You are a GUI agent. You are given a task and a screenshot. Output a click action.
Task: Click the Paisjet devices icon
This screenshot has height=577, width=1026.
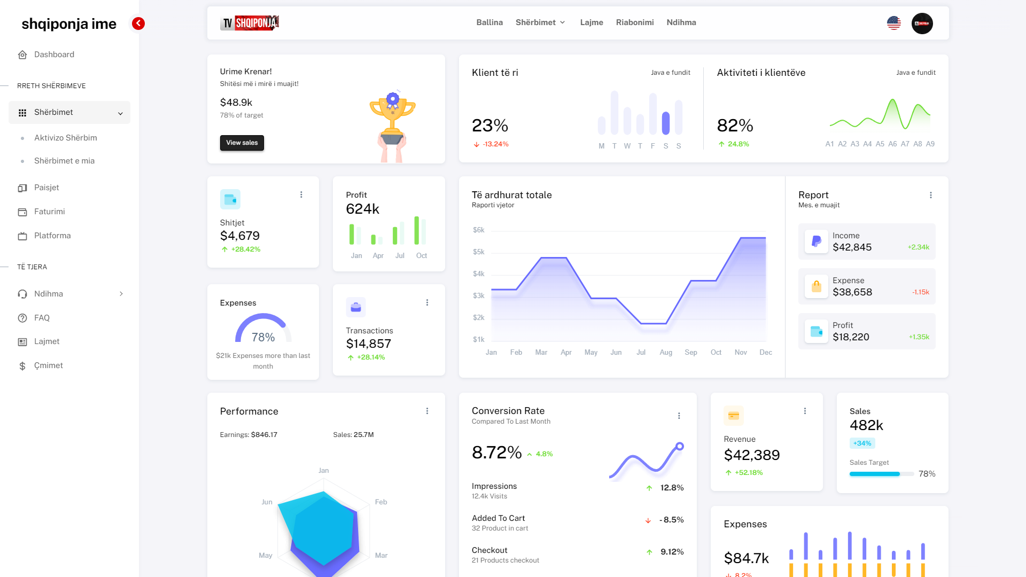point(22,188)
